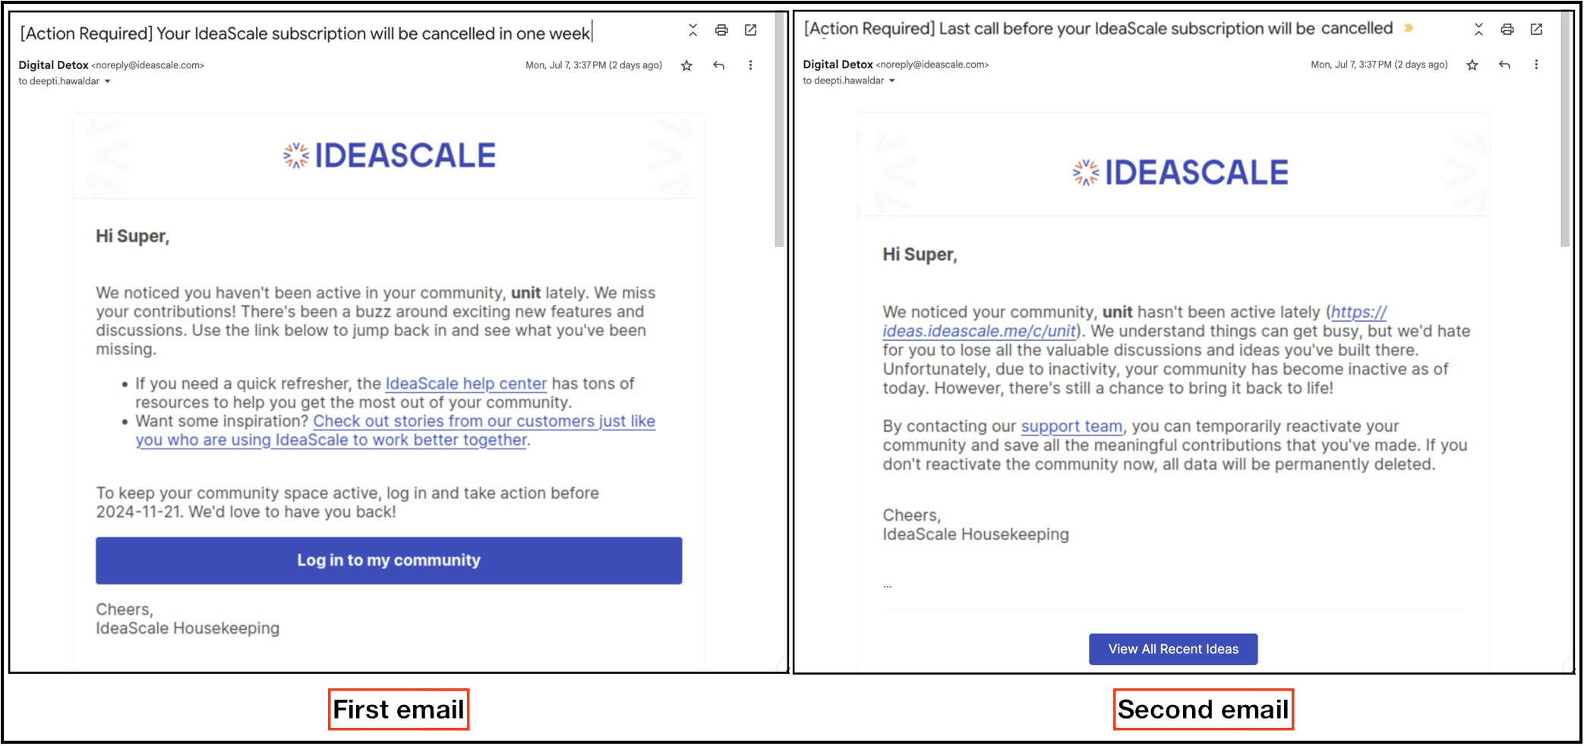Viewport: 1584px width, 746px height.
Task: Open more options menu in first email
Action: click(x=750, y=65)
